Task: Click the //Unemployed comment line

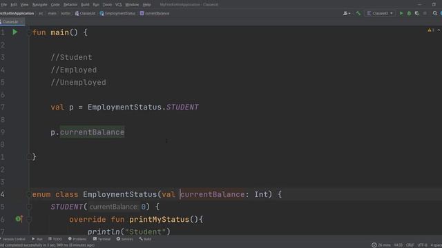Action: [78, 83]
